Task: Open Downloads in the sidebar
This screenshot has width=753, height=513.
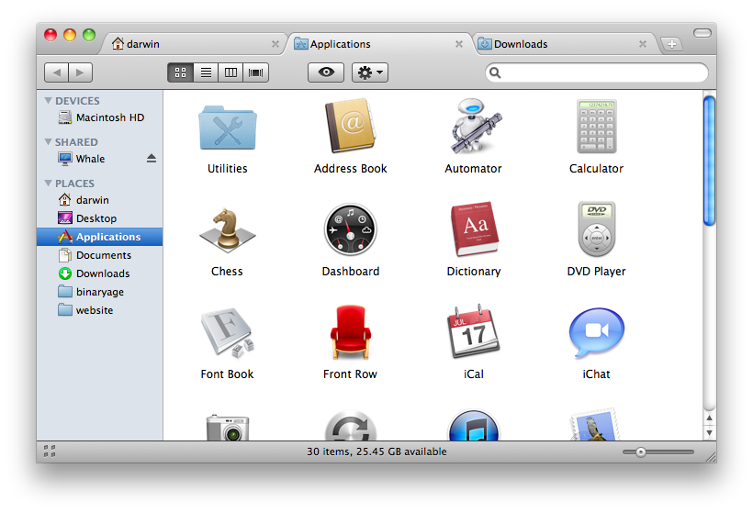Action: coord(100,273)
